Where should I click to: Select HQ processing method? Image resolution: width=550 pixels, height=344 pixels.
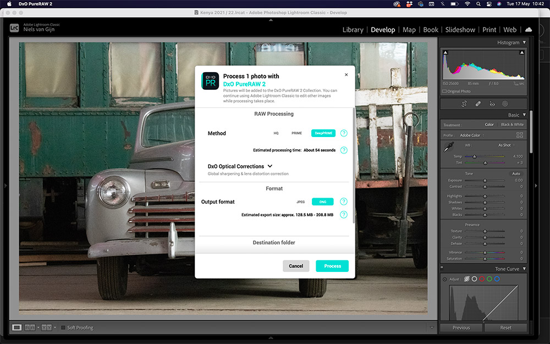[x=276, y=133]
